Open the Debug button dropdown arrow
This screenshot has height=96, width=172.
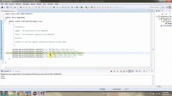pos(74,7)
